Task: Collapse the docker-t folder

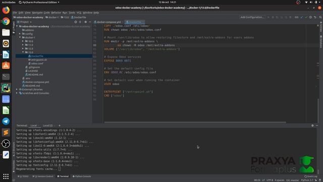Action: coord(20,37)
